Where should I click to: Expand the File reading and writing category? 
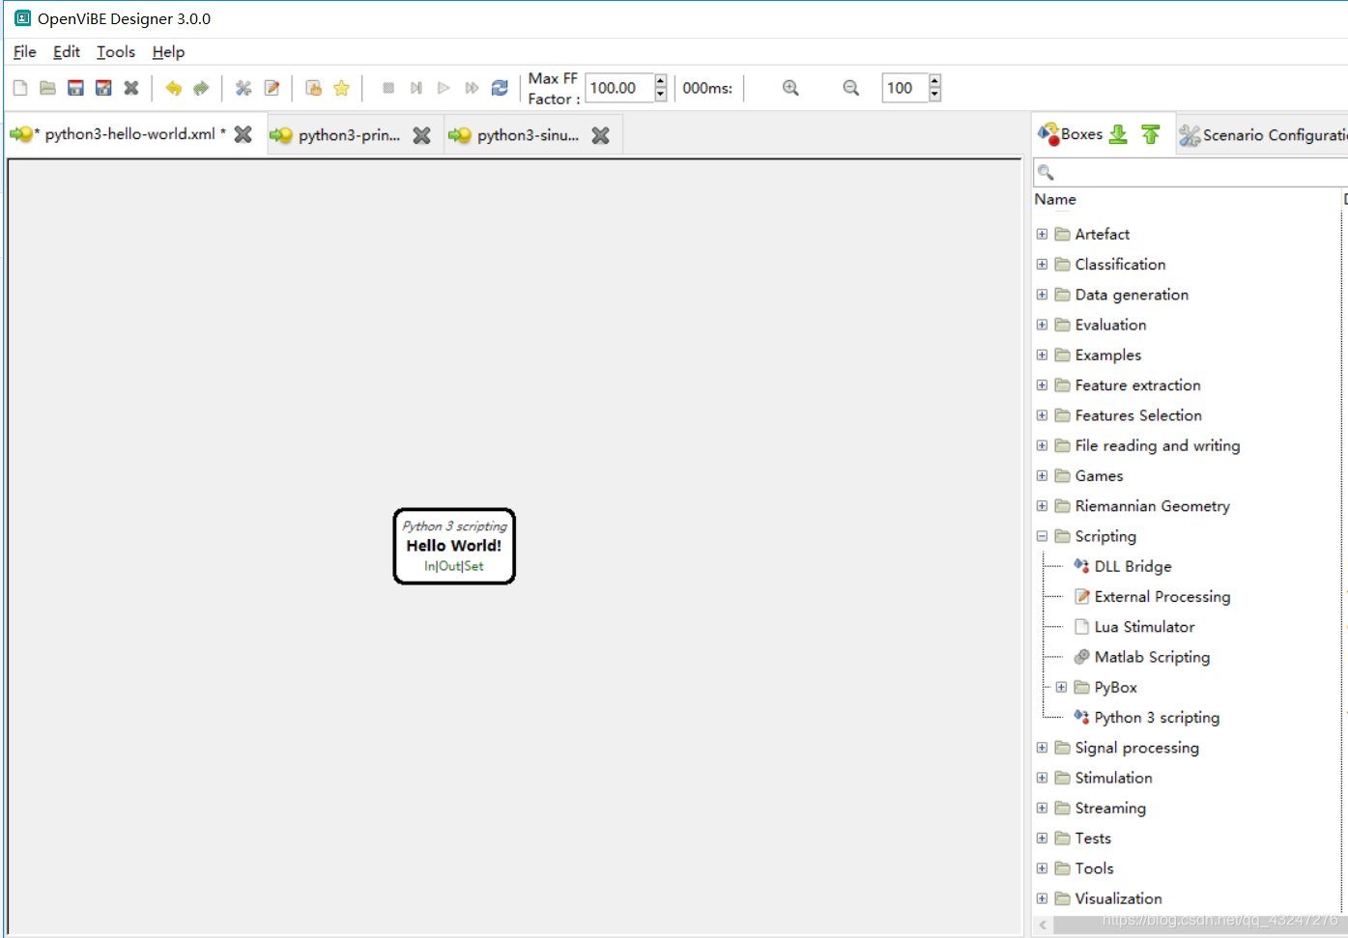[1042, 445]
